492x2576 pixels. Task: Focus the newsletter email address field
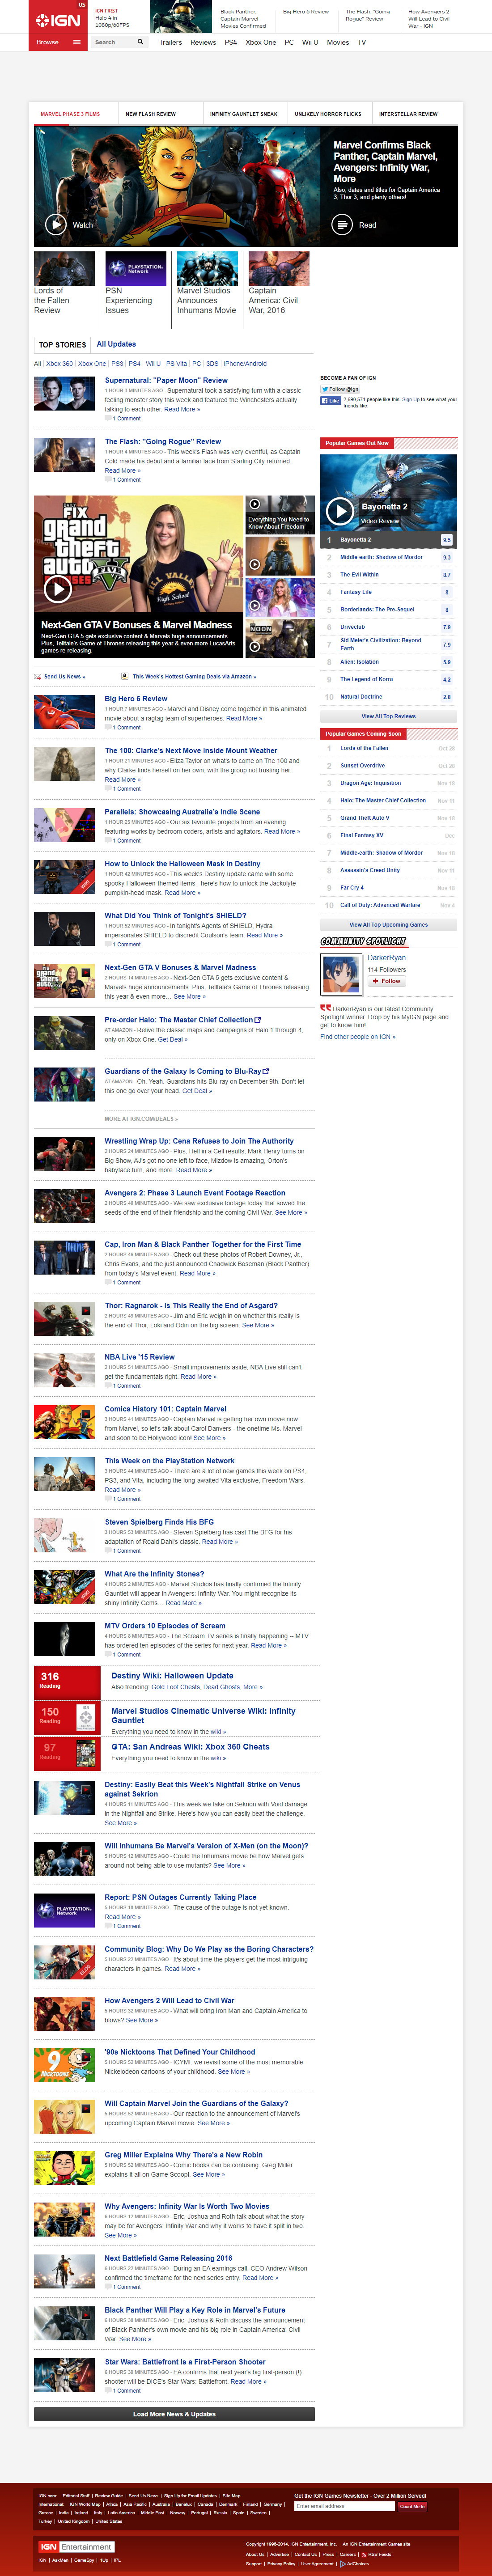pyautogui.click(x=345, y=2506)
